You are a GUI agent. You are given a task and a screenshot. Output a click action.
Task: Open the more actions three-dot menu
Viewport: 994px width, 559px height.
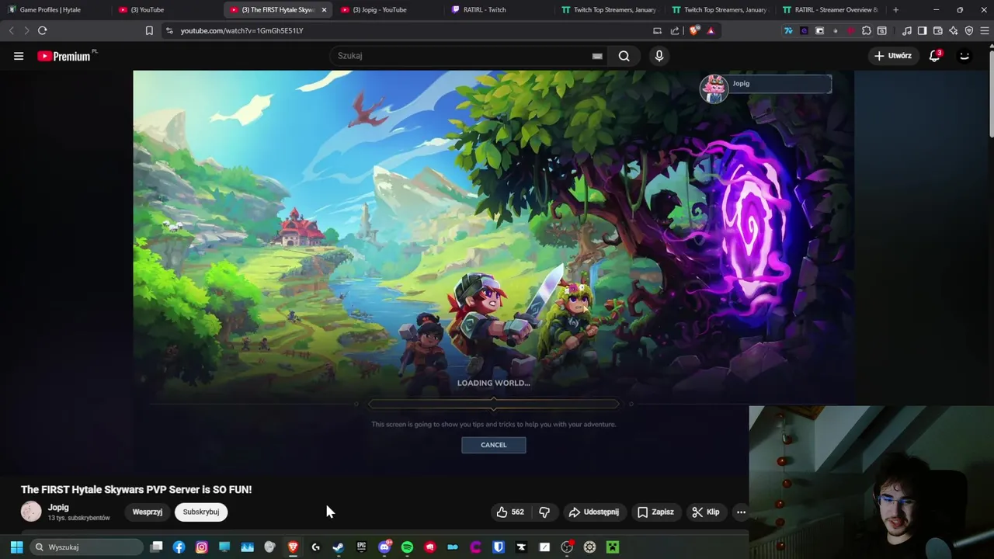coord(741,512)
